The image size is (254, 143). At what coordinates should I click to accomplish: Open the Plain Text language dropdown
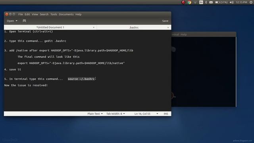pyautogui.click(x=95, y=114)
